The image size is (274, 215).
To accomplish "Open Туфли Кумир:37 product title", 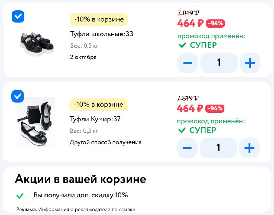I will point(95,119).
